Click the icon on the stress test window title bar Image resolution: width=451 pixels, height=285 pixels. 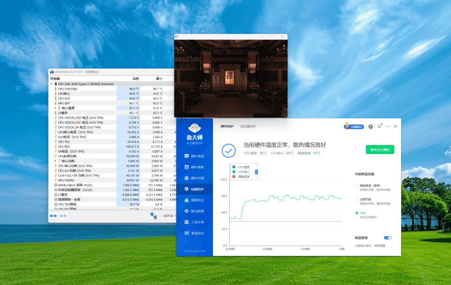click(177, 37)
